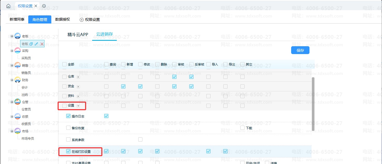The height and width of the screenshot is (164, 382).
Task: Collapse the 收银 tree group
Action: click(12, 117)
